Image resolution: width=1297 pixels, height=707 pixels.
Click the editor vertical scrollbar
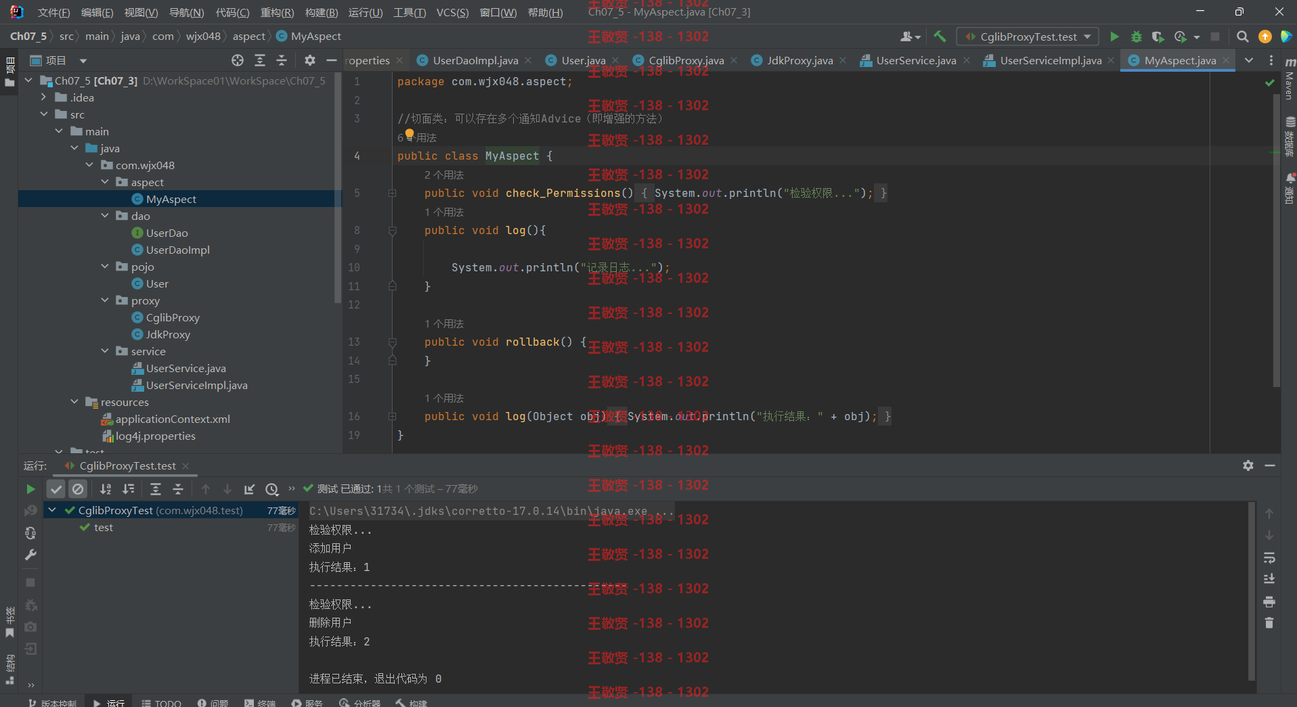click(1276, 240)
